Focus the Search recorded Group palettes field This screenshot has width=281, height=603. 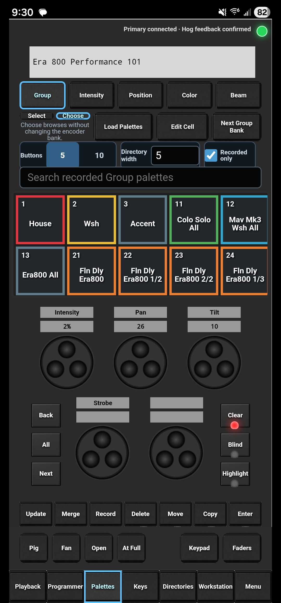point(140,178)
